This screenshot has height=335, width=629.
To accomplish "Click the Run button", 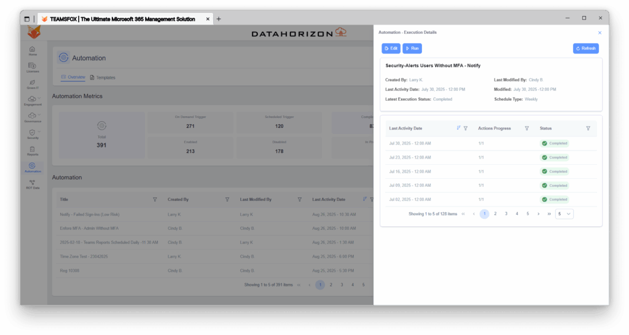I will (412, 48).
